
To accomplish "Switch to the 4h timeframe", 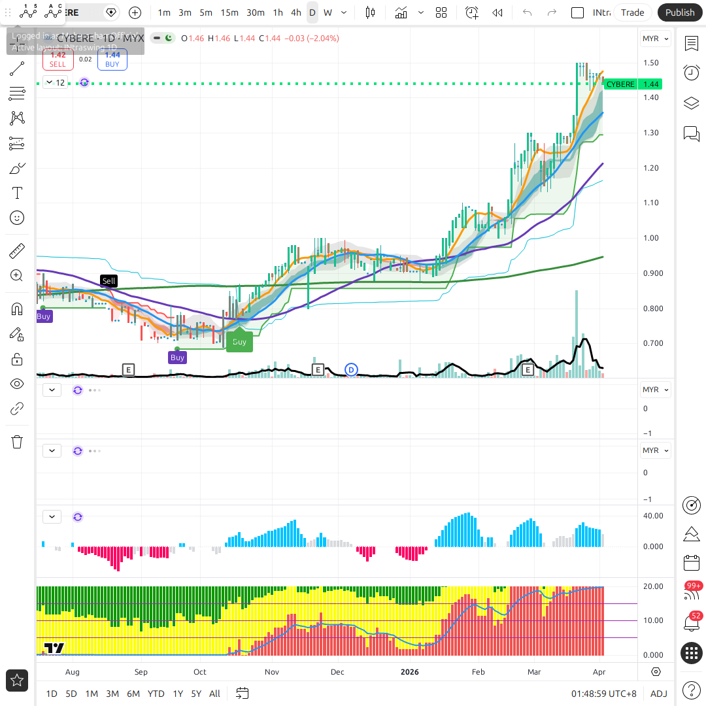I will pos(296,12).
